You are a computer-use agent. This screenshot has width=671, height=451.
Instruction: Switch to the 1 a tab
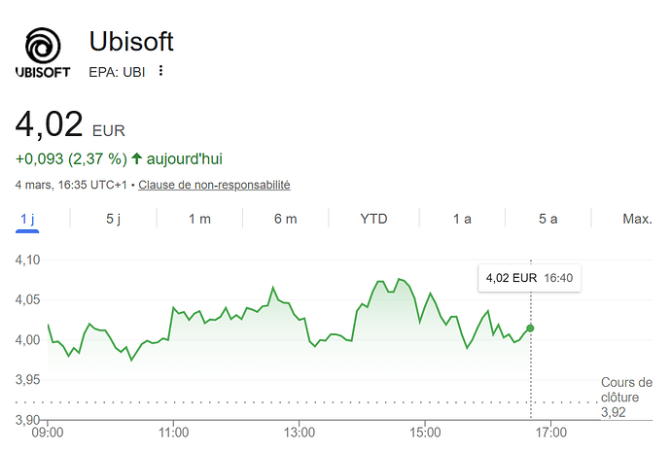tap(462, 219)
